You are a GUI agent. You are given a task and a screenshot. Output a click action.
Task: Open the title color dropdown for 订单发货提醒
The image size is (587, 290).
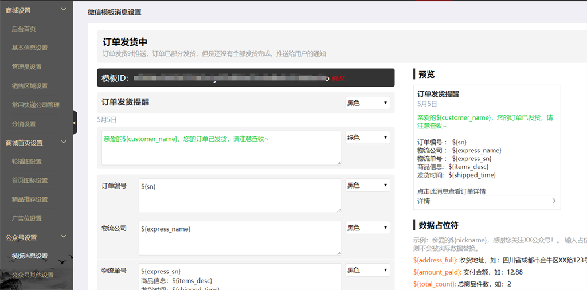[x=367, y=103]
